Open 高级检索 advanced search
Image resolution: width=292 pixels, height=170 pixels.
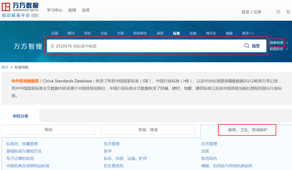point(276,43)
